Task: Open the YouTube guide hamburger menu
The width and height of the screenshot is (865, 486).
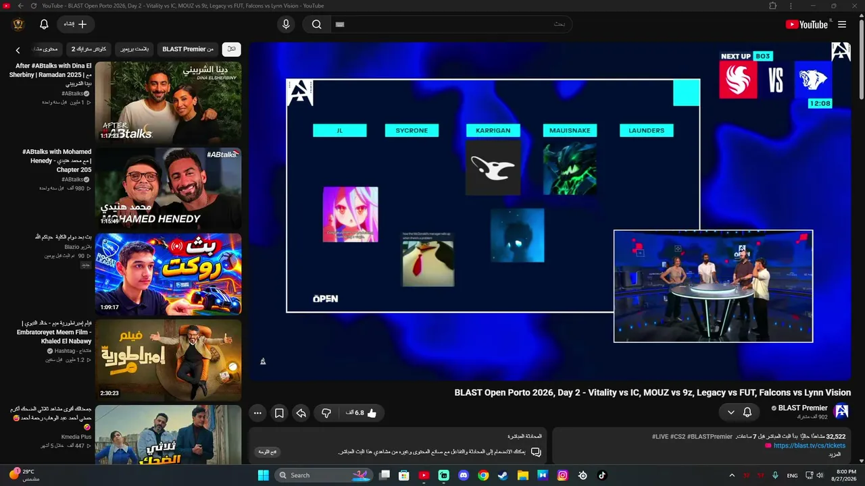Action: click(842, 24)
